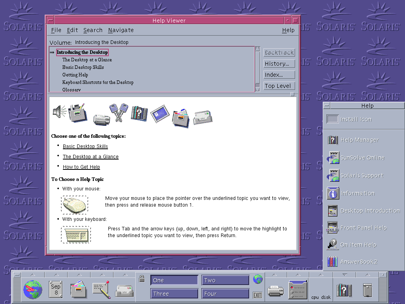
Task: Open AnswerBook2 books icon
Action: pos(333,262)
